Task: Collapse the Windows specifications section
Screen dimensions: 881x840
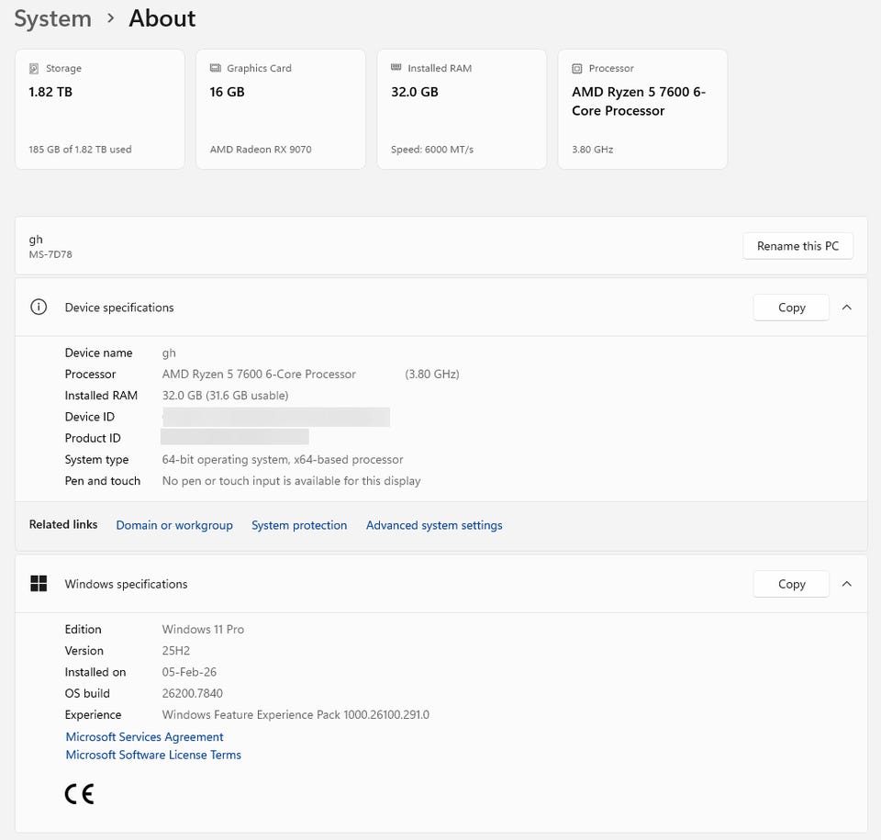Action: pos(846,584)
